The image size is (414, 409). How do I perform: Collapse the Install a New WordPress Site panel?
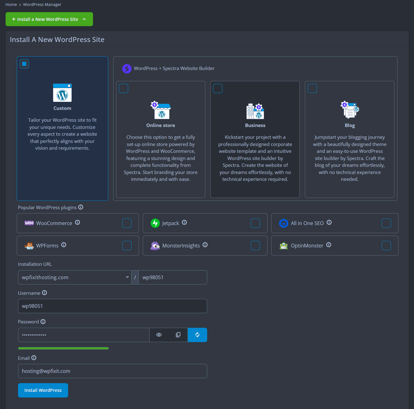coord(49,19)
